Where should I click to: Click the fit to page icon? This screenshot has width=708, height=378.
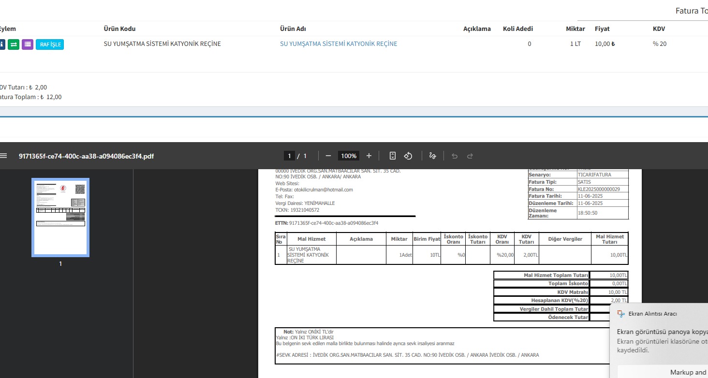pyautogui.click(x=393, y=156)
